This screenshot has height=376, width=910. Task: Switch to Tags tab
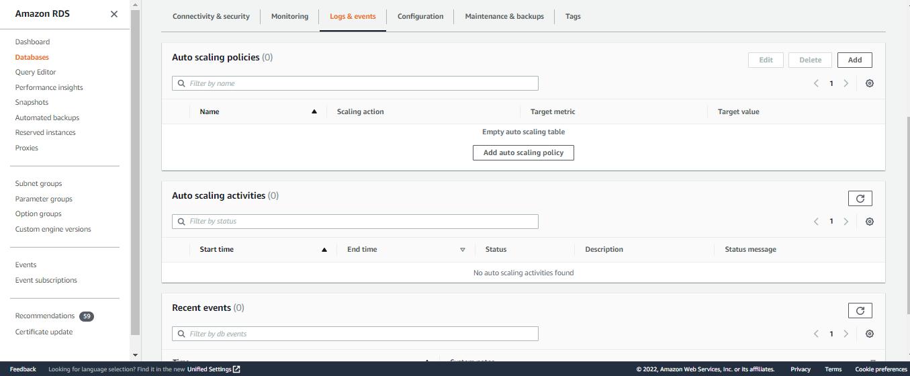pos(573,16)
